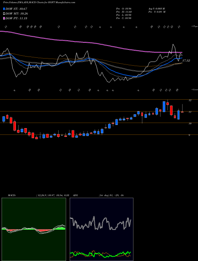Open the dark blue ADX indicator panel
Screen dimensions: 198x261
point(101,229)
